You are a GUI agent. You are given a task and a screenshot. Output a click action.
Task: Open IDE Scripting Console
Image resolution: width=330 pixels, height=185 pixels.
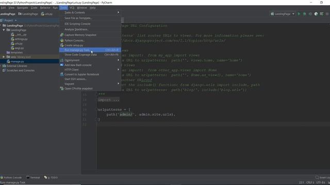tap(90, 24)
